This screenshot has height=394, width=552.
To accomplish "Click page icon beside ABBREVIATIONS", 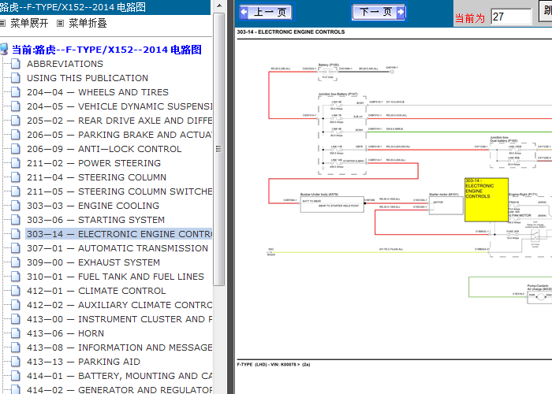I will tap(16, 64).
